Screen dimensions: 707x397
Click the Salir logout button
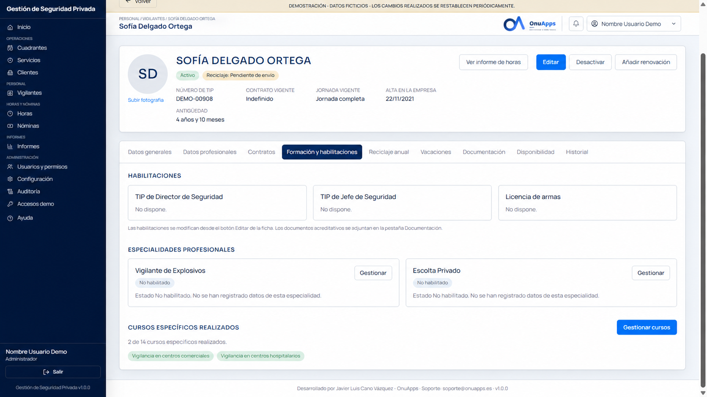[x=53, y=372]
